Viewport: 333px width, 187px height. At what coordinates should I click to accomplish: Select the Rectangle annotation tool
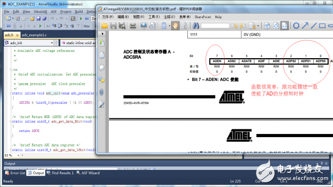(322, 25)
